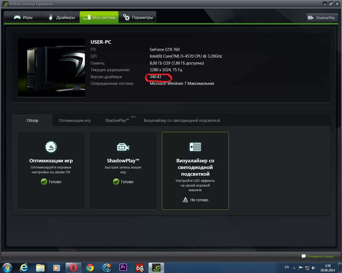This screenshot has width=342, height=273.
Task: Click the Оптимизации игр gauge icon
Action: (x=51, y=147)
